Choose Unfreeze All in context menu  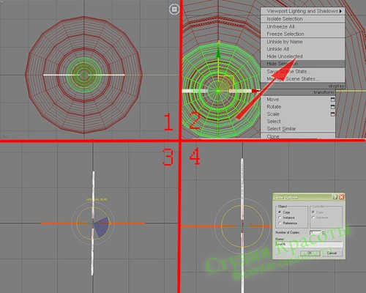pyautogui.click(x=303, y=26)
